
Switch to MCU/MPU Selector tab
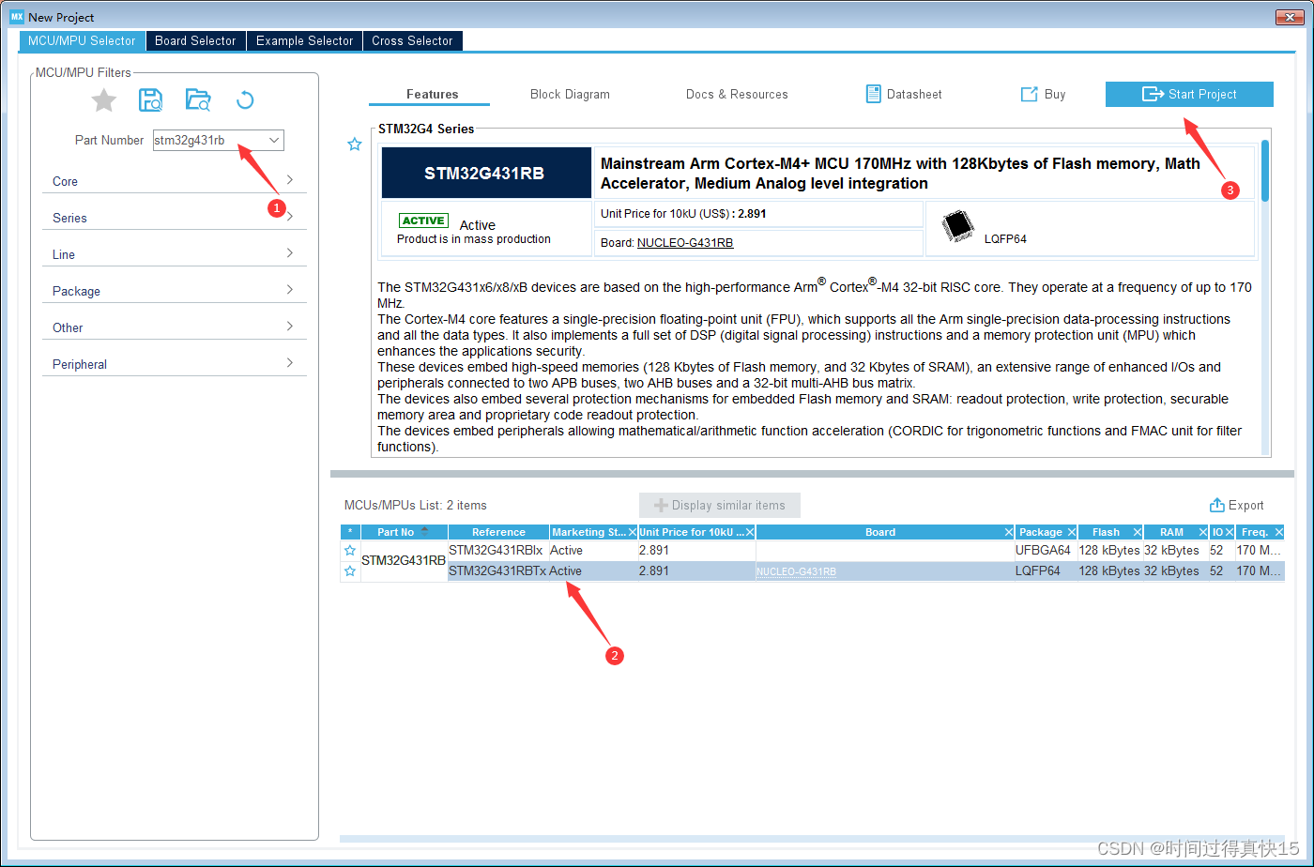82,40
